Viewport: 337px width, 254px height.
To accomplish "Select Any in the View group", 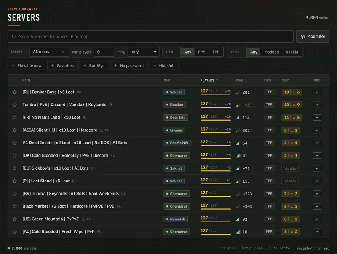I will (187, 52).
